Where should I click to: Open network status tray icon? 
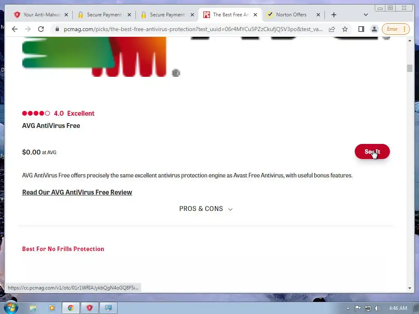pyautogui.click(x=368, y=308)
